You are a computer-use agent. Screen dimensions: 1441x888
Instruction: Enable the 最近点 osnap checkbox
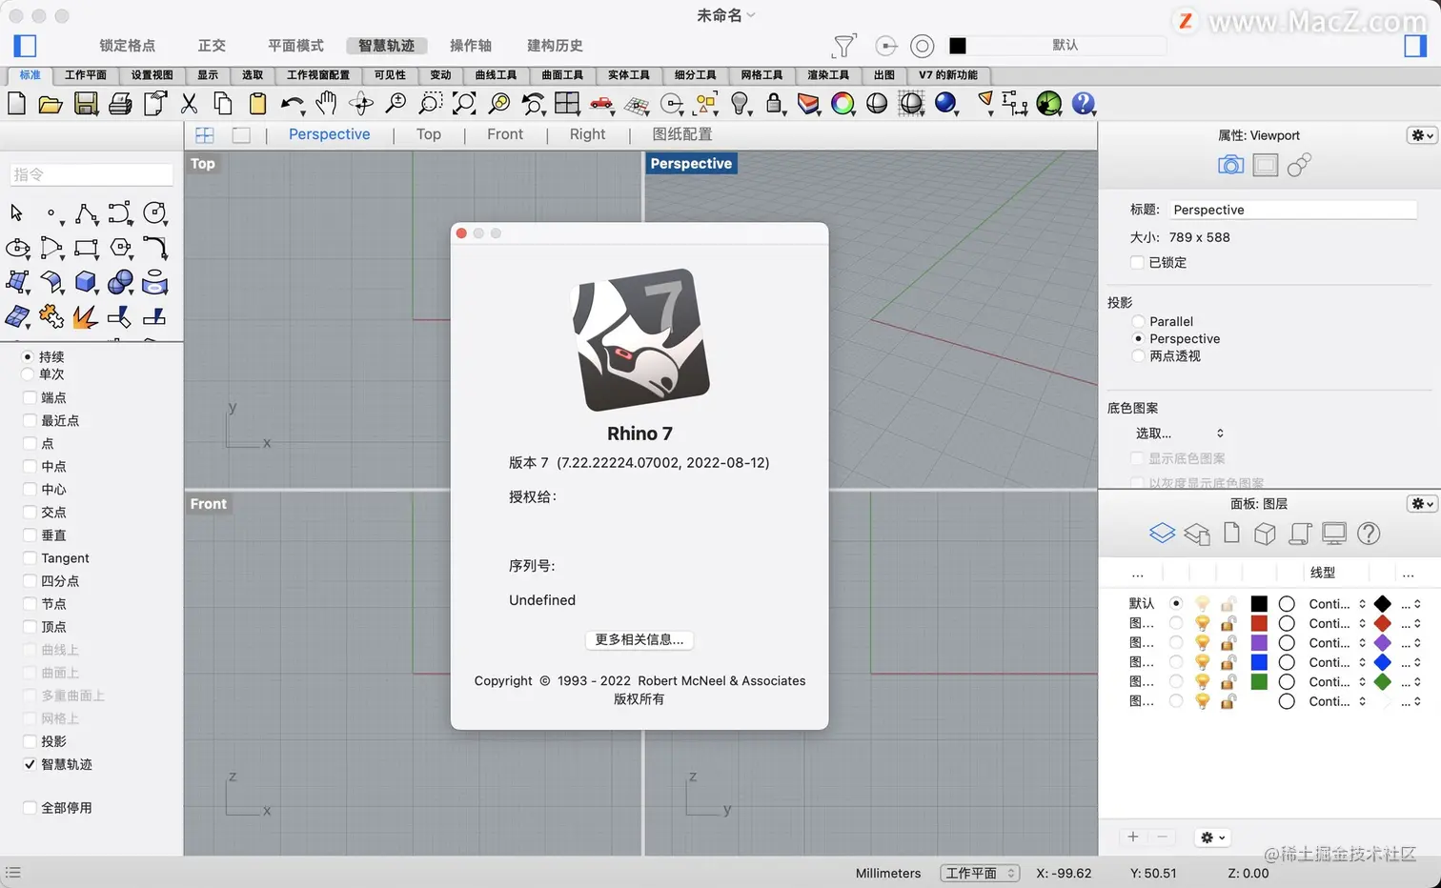click(30, 420)
